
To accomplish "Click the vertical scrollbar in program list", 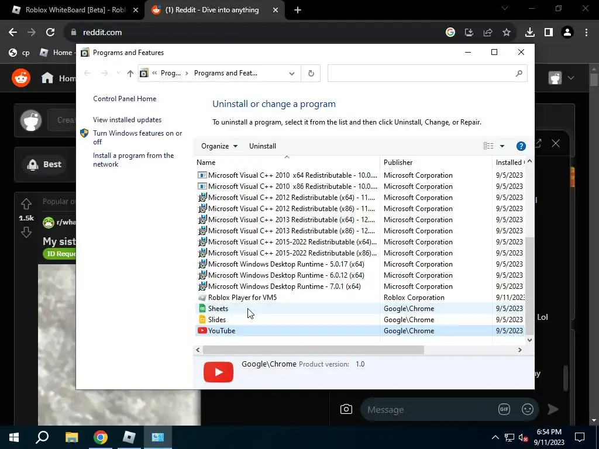I will coord(529,285).
